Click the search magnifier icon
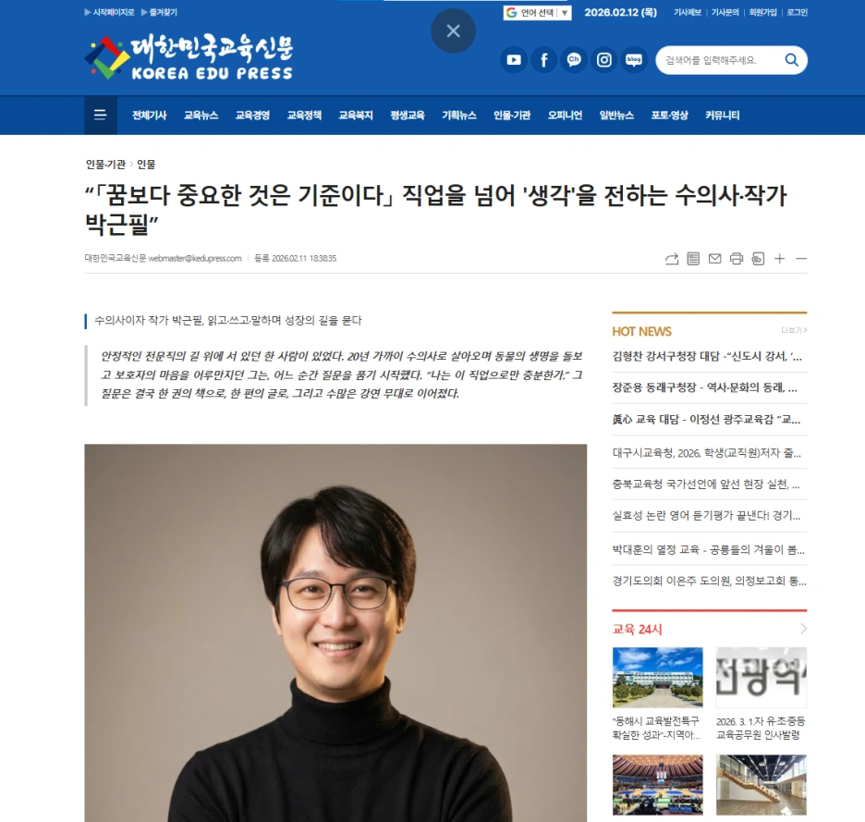The height and width of the screenshot is (822, 865). click(x=792, y=59)
